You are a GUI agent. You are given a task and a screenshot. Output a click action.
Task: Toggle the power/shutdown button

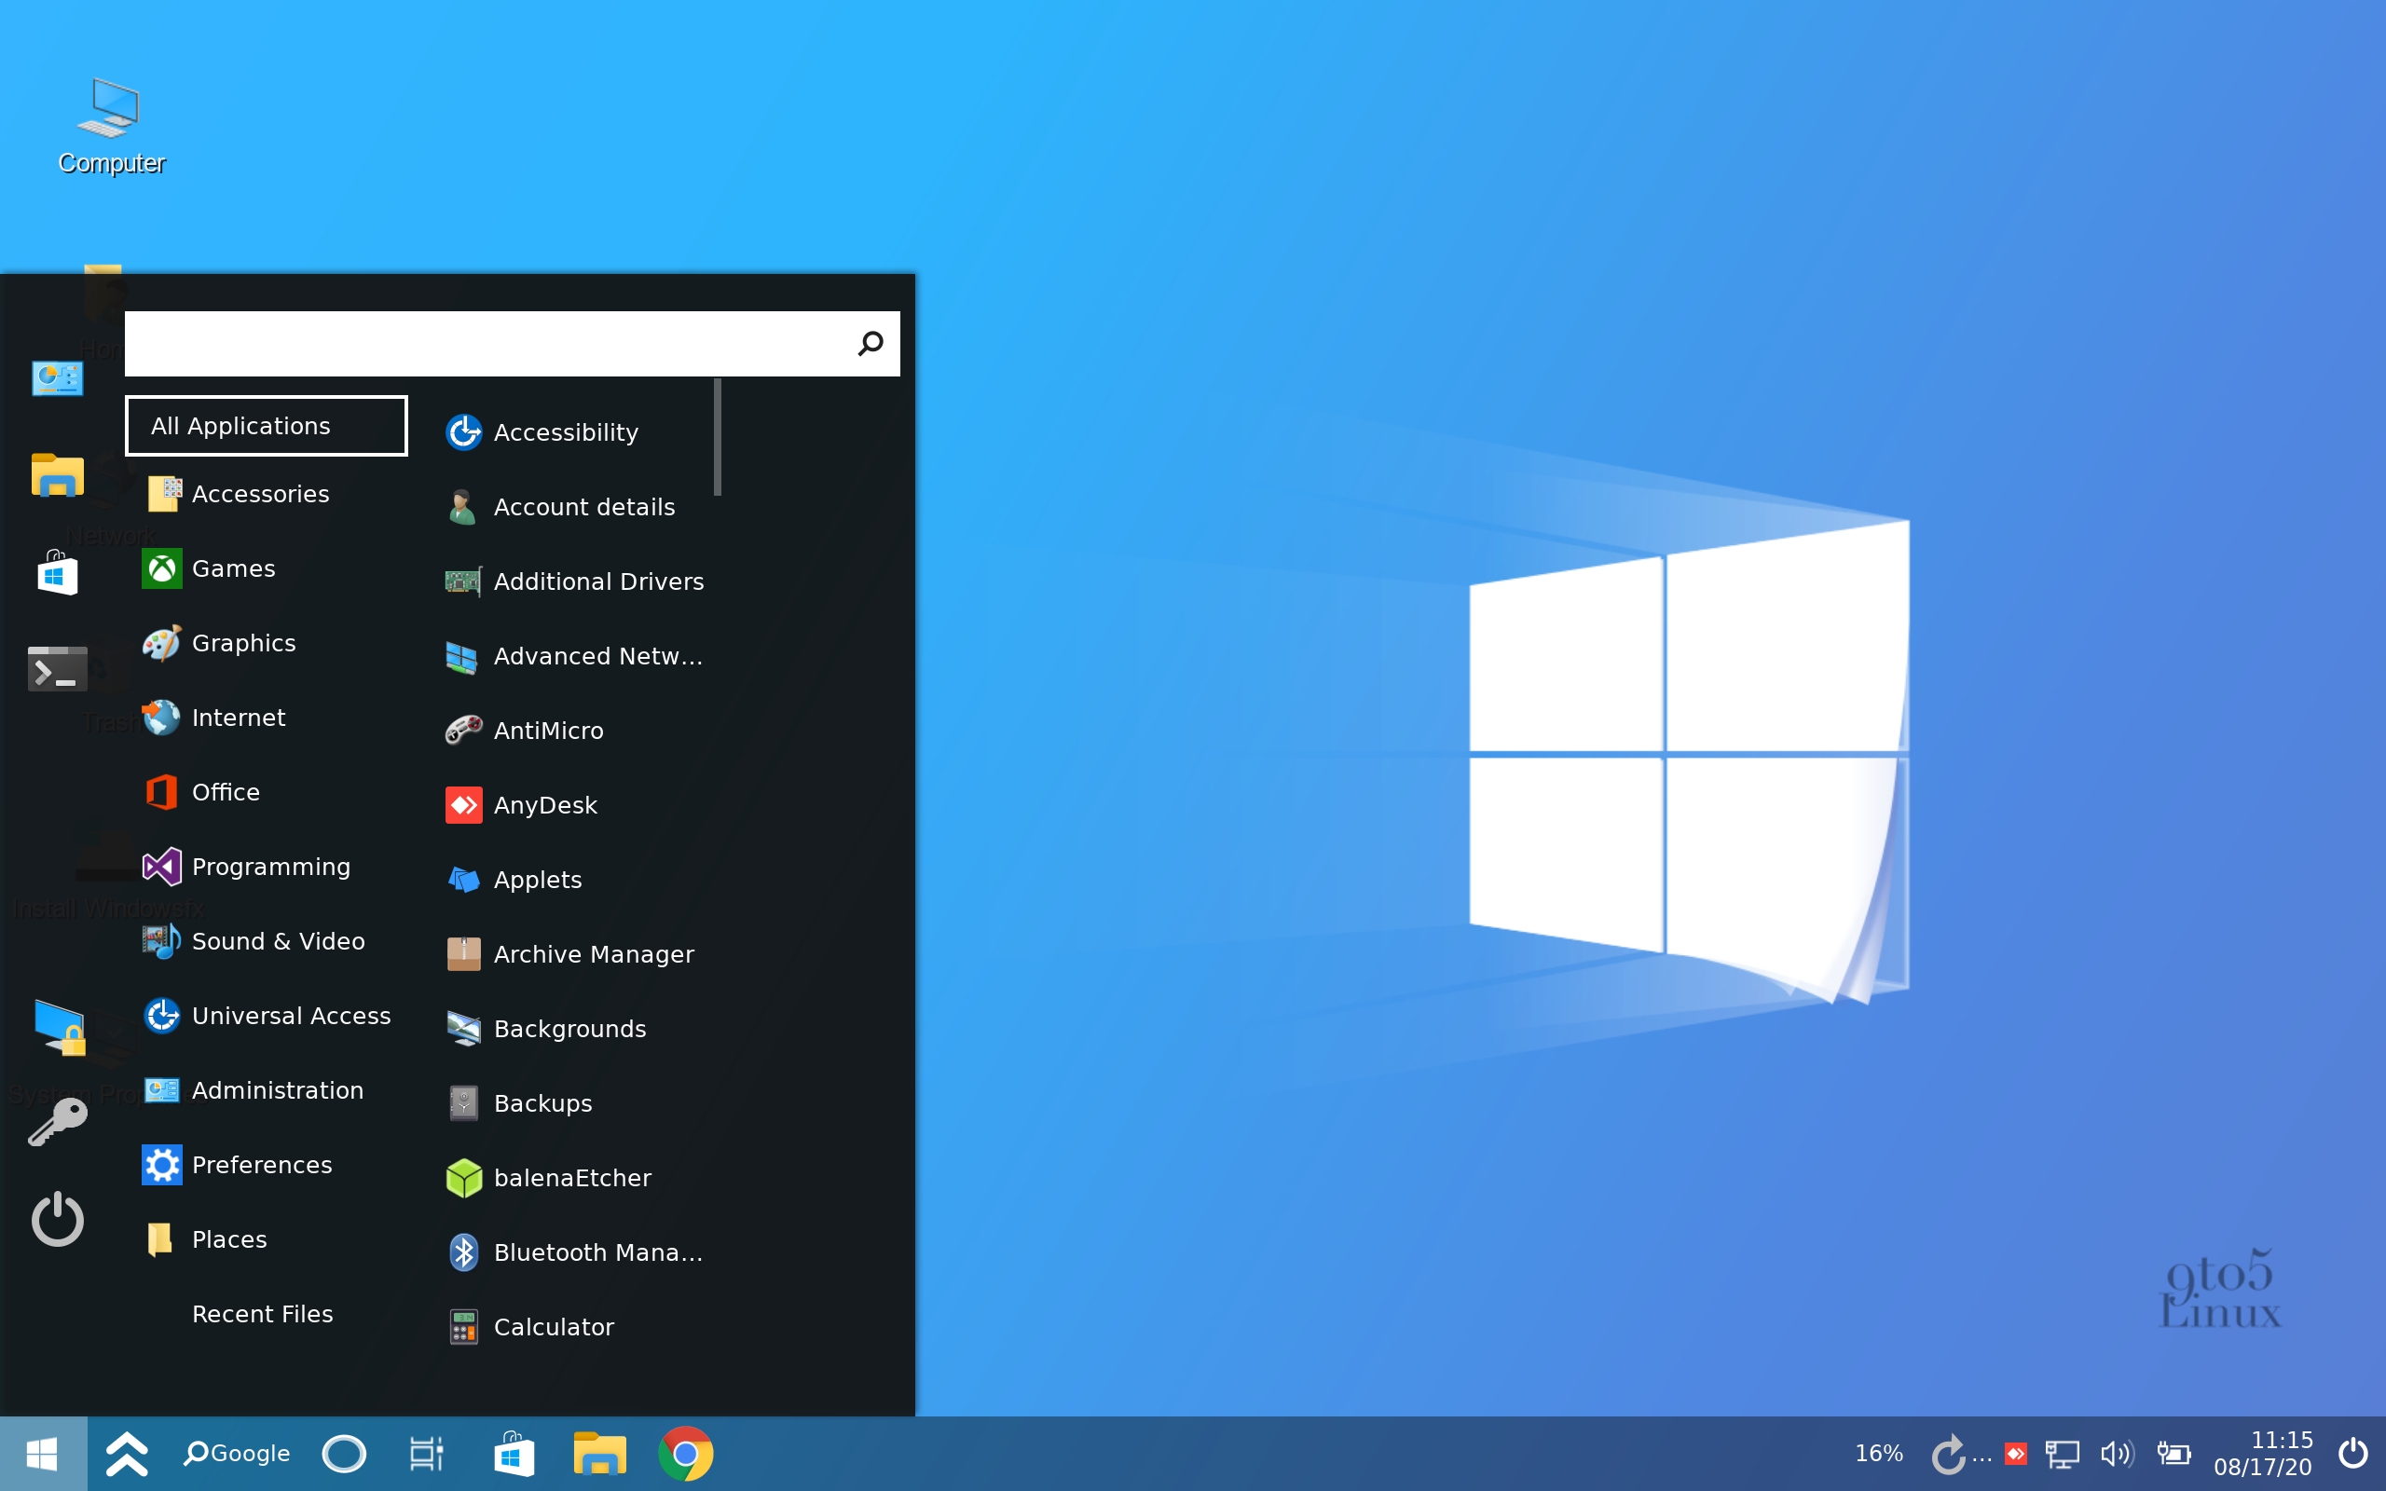(x=57, y=1222)
